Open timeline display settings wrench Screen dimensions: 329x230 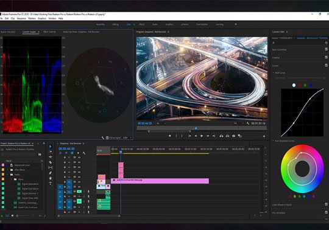click(84, 153)
